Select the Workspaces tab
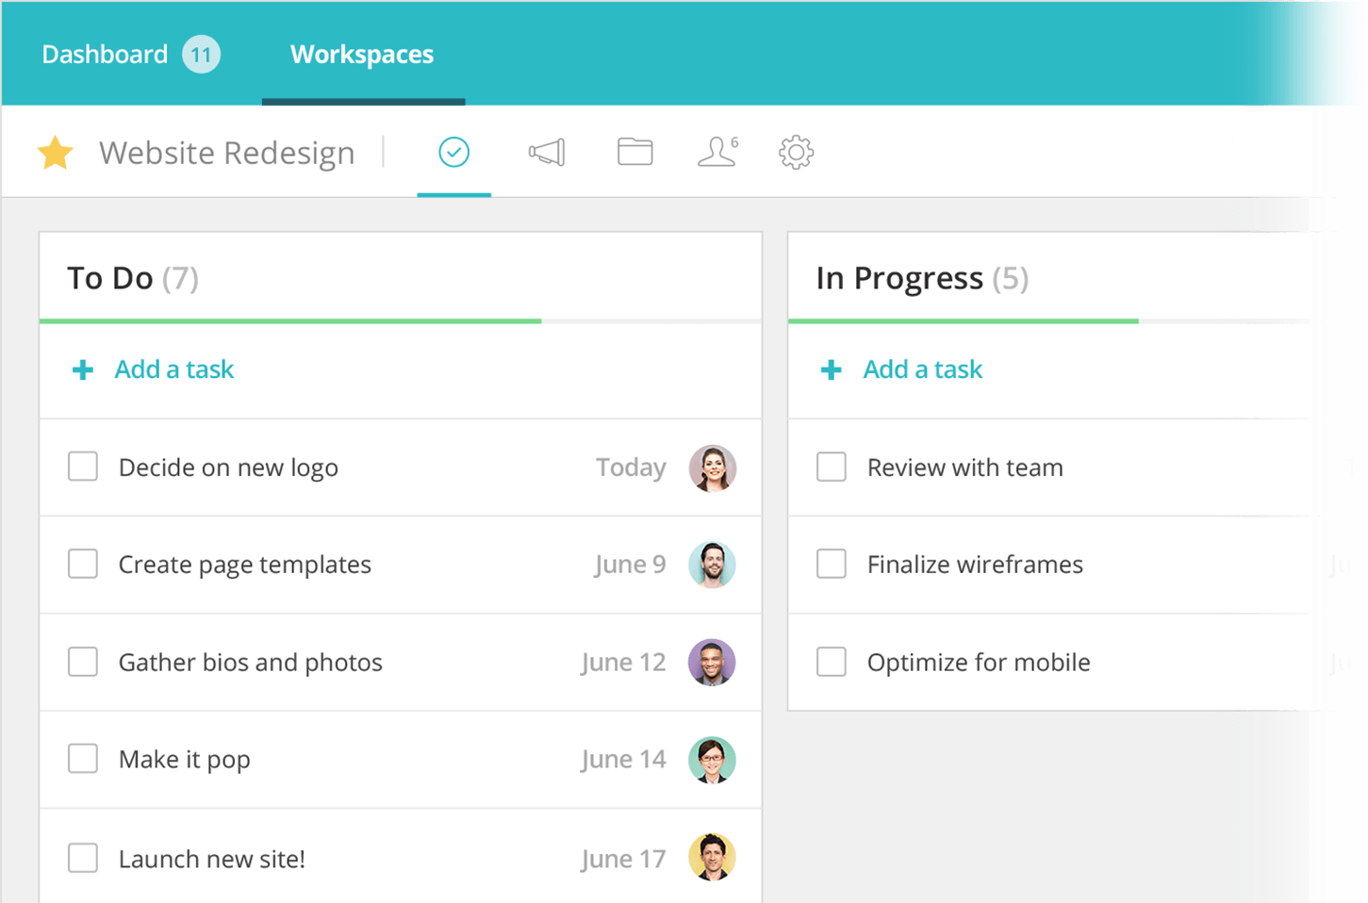1368x903 pixels. point(362,55)
